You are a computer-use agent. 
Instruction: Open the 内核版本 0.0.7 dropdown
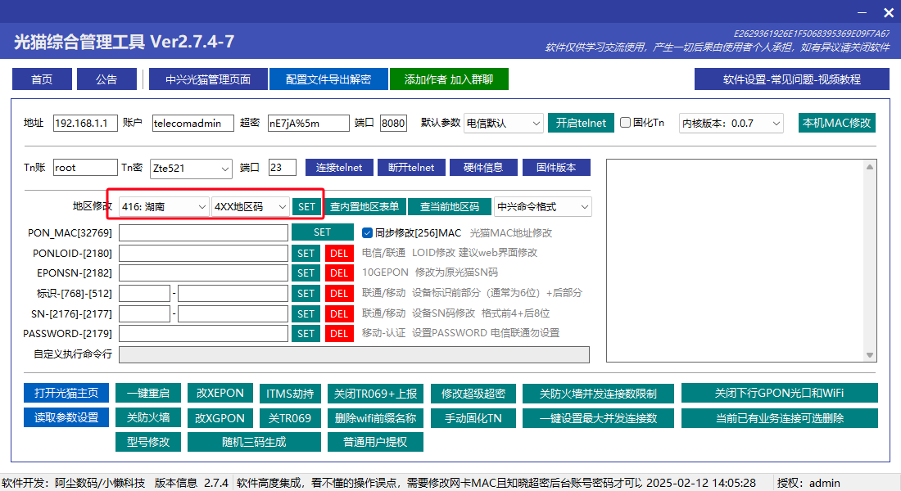click(731, 123)
